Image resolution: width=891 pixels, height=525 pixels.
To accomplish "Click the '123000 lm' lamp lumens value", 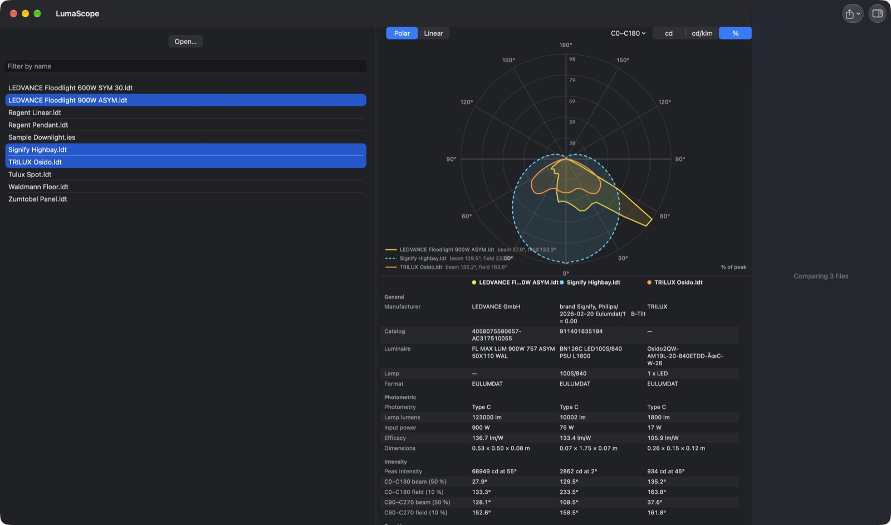I will (487, 418).
